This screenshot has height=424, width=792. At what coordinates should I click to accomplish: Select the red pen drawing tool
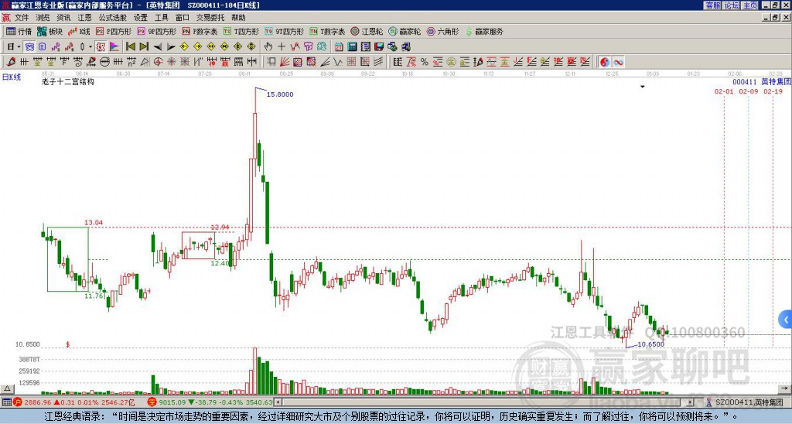tap(11, 62)
